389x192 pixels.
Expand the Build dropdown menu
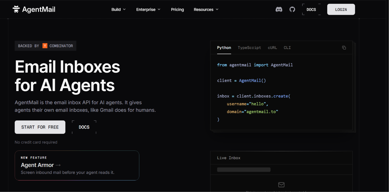coord(118,9)
